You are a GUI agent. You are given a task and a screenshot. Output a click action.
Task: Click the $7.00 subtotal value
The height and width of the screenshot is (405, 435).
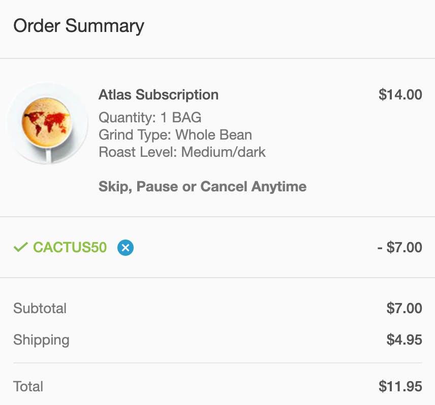tap(404, 309)
